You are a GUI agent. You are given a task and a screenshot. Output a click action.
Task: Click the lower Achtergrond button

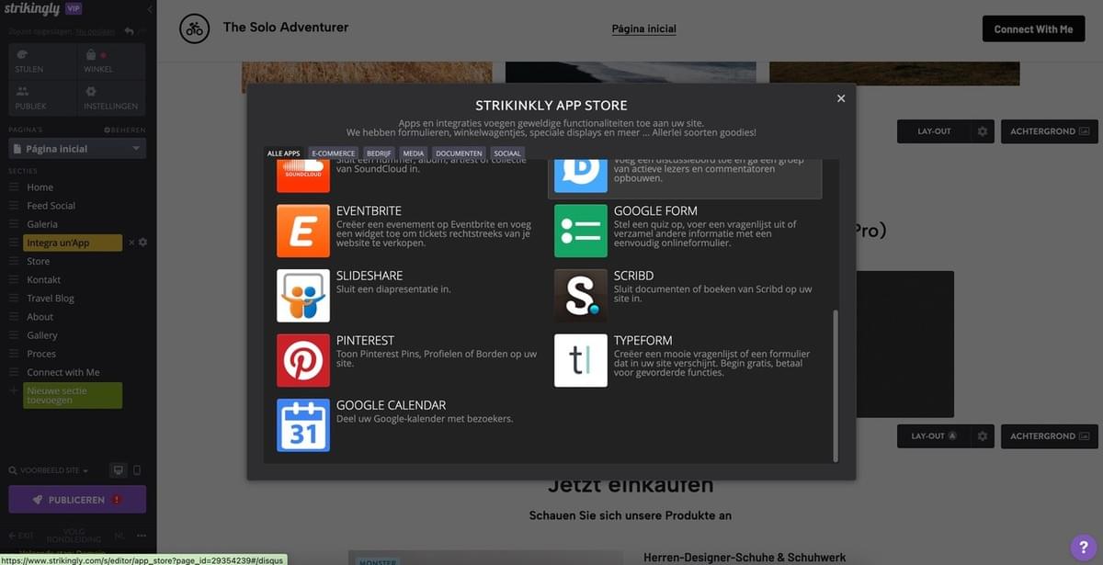1049,436
